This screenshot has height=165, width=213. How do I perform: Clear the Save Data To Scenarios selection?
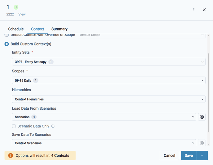click(202, 143)
